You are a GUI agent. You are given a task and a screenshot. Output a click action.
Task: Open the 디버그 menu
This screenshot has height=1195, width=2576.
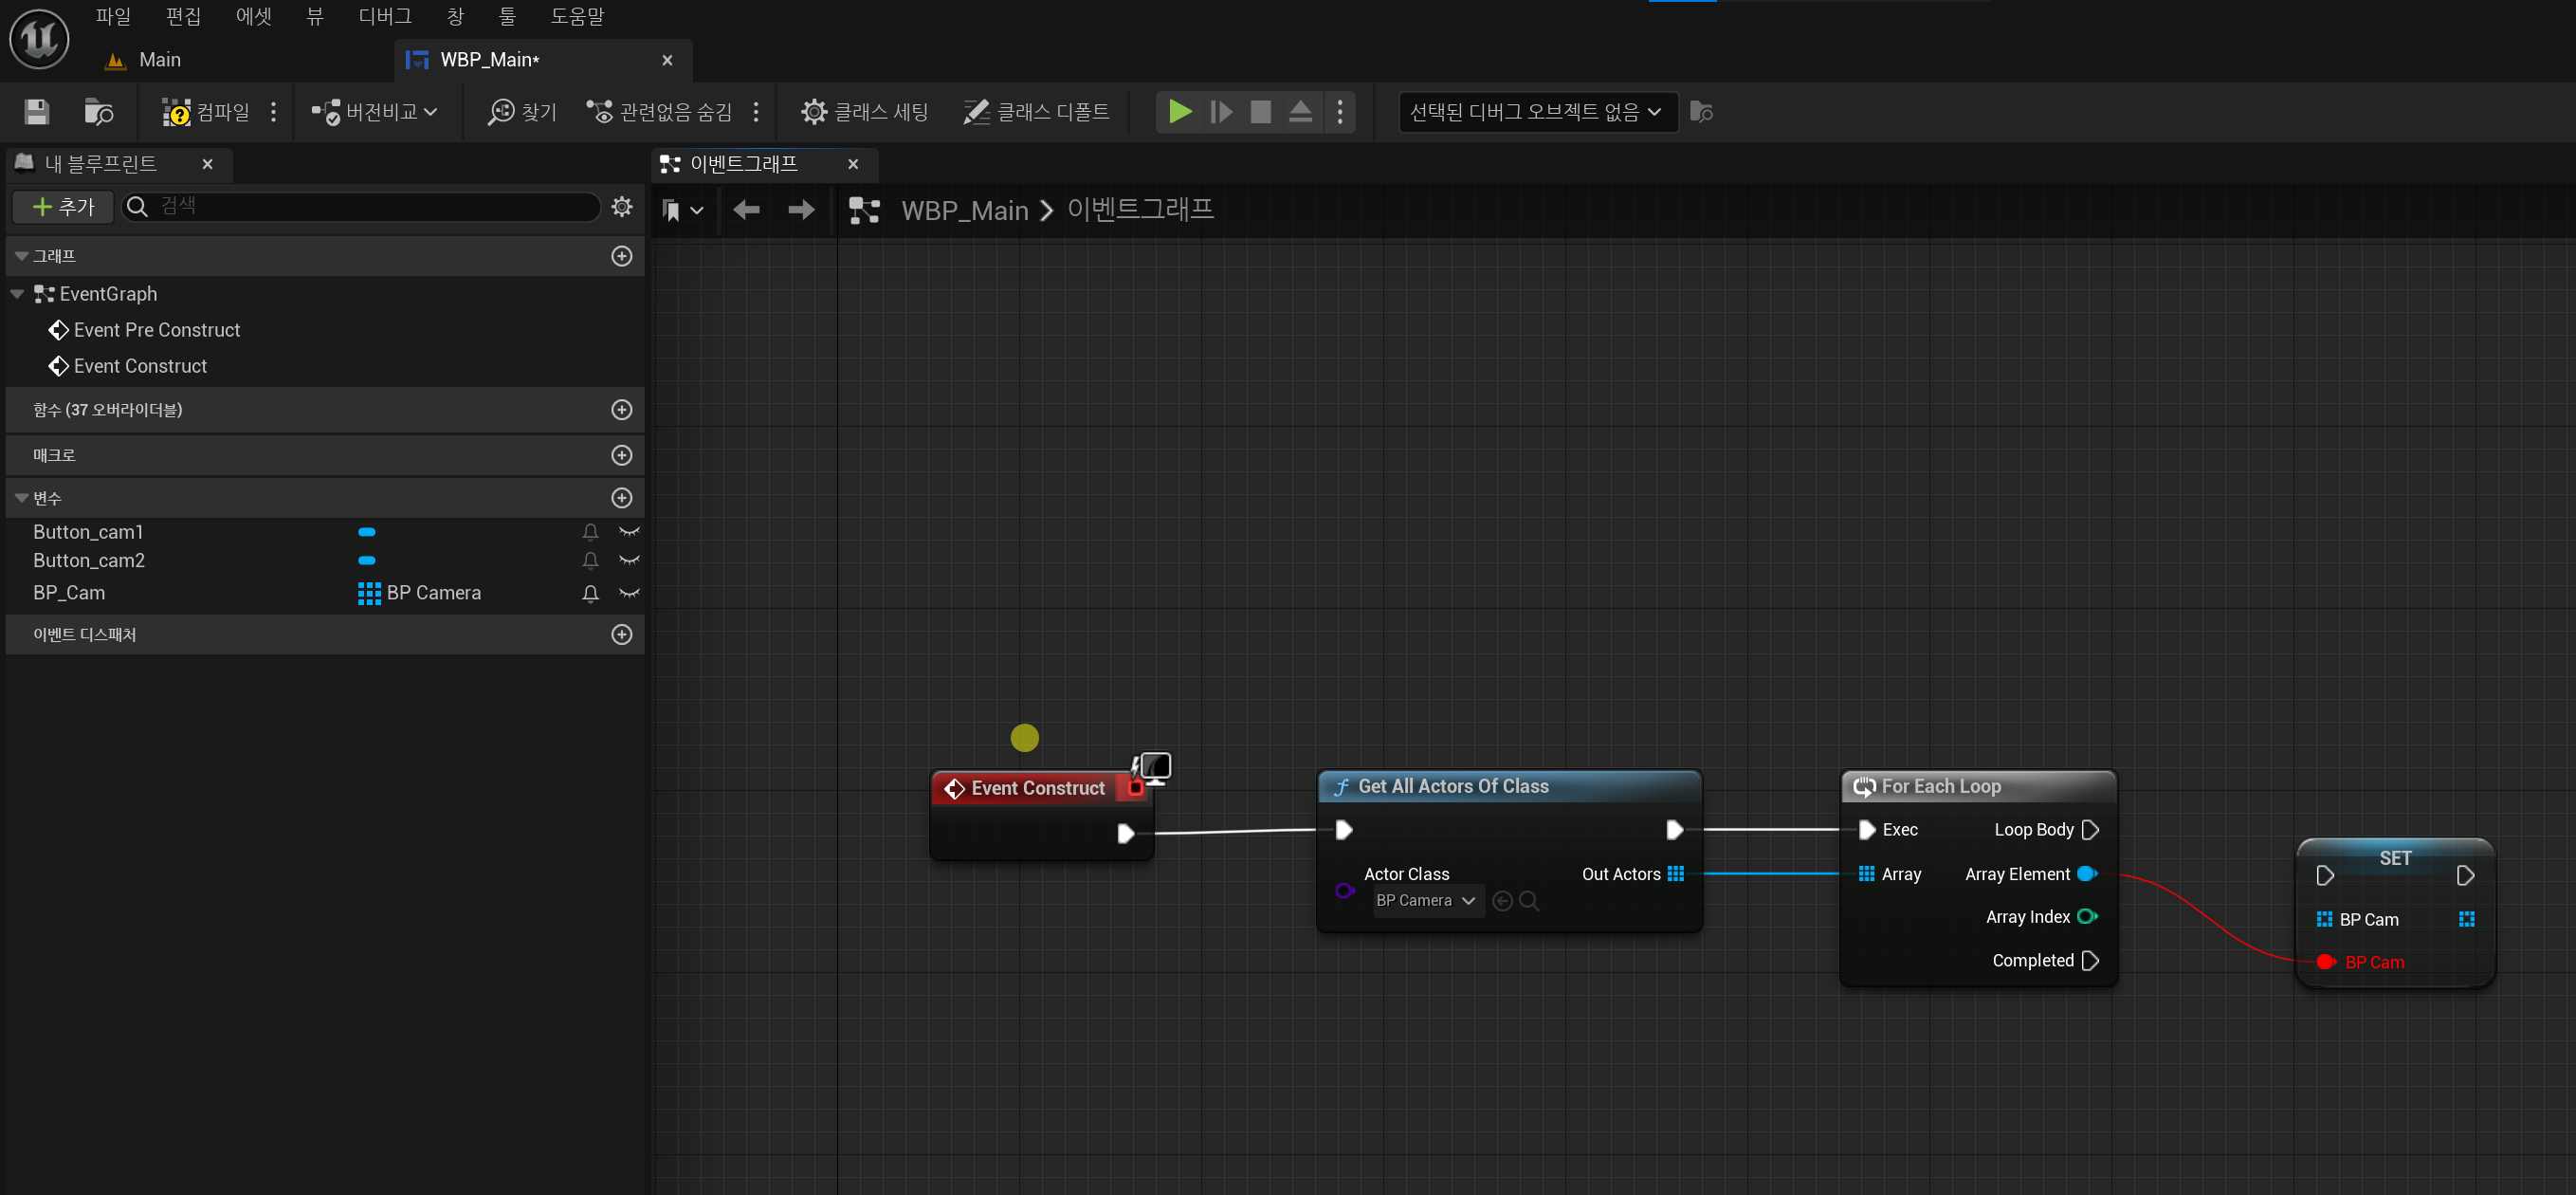384,16
